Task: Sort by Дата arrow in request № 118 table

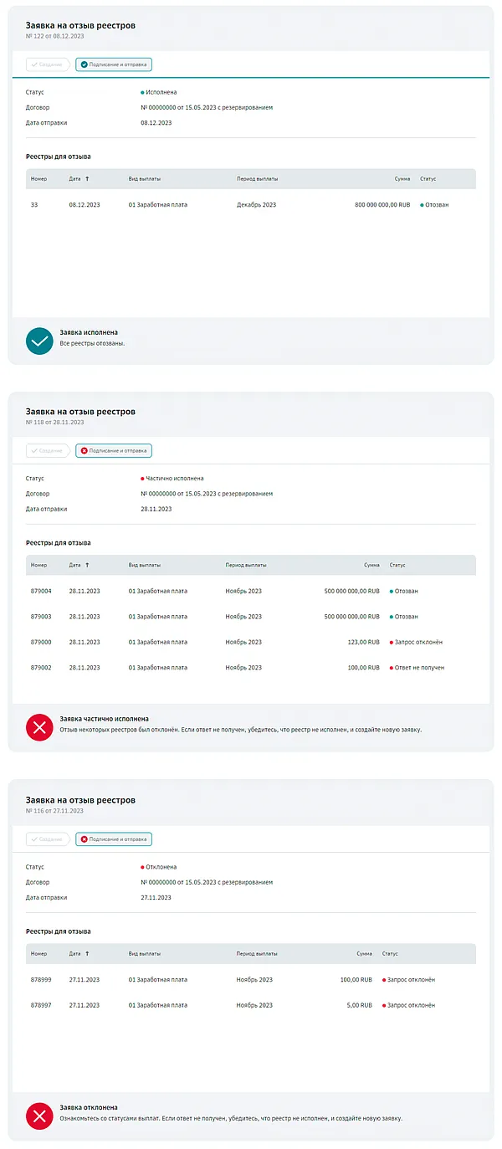Action: click(87, 565)
